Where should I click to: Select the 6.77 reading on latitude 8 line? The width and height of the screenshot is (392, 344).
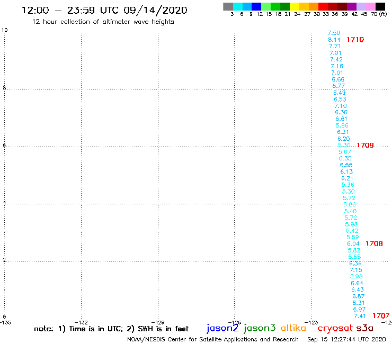(x=338, y=86)
